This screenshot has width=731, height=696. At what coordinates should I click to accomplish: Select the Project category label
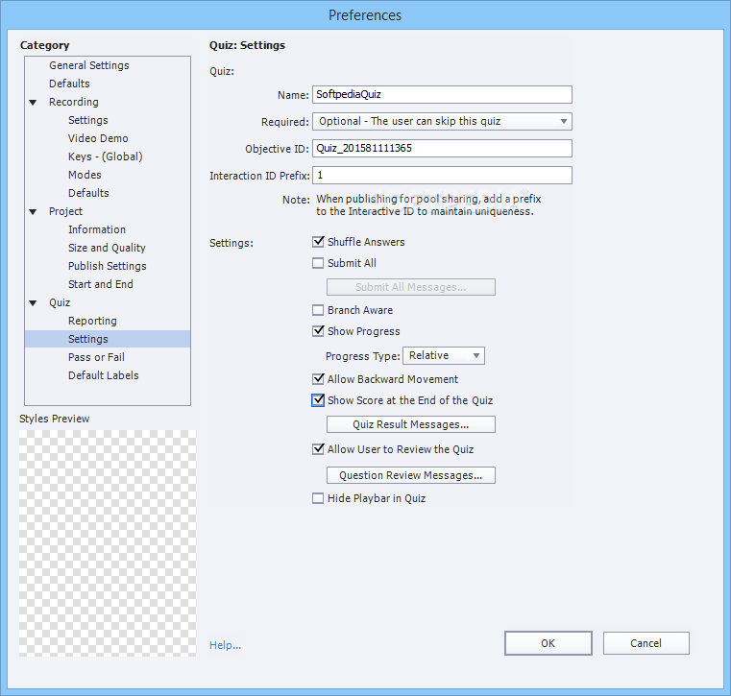point(65,211)
